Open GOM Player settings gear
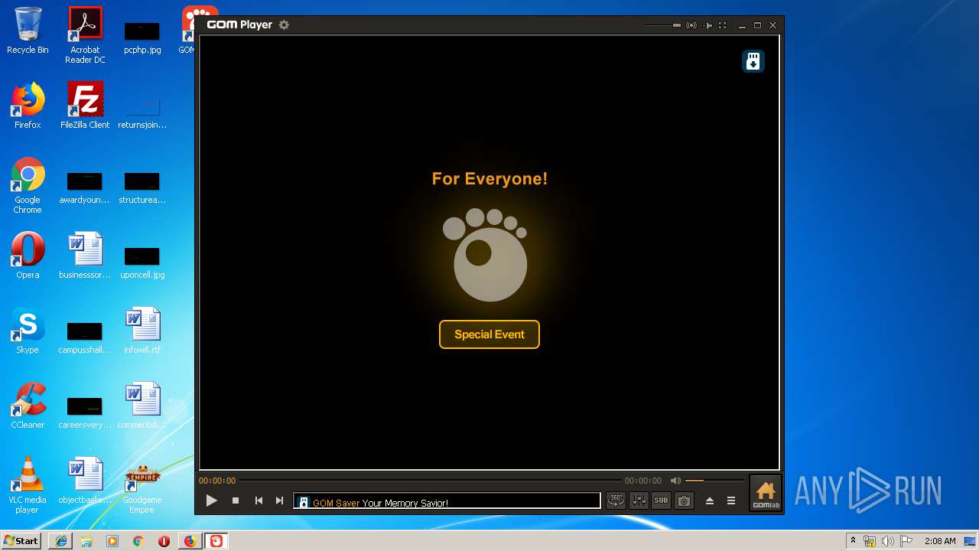This screenshot has height=551, width=979. (284, 24)
